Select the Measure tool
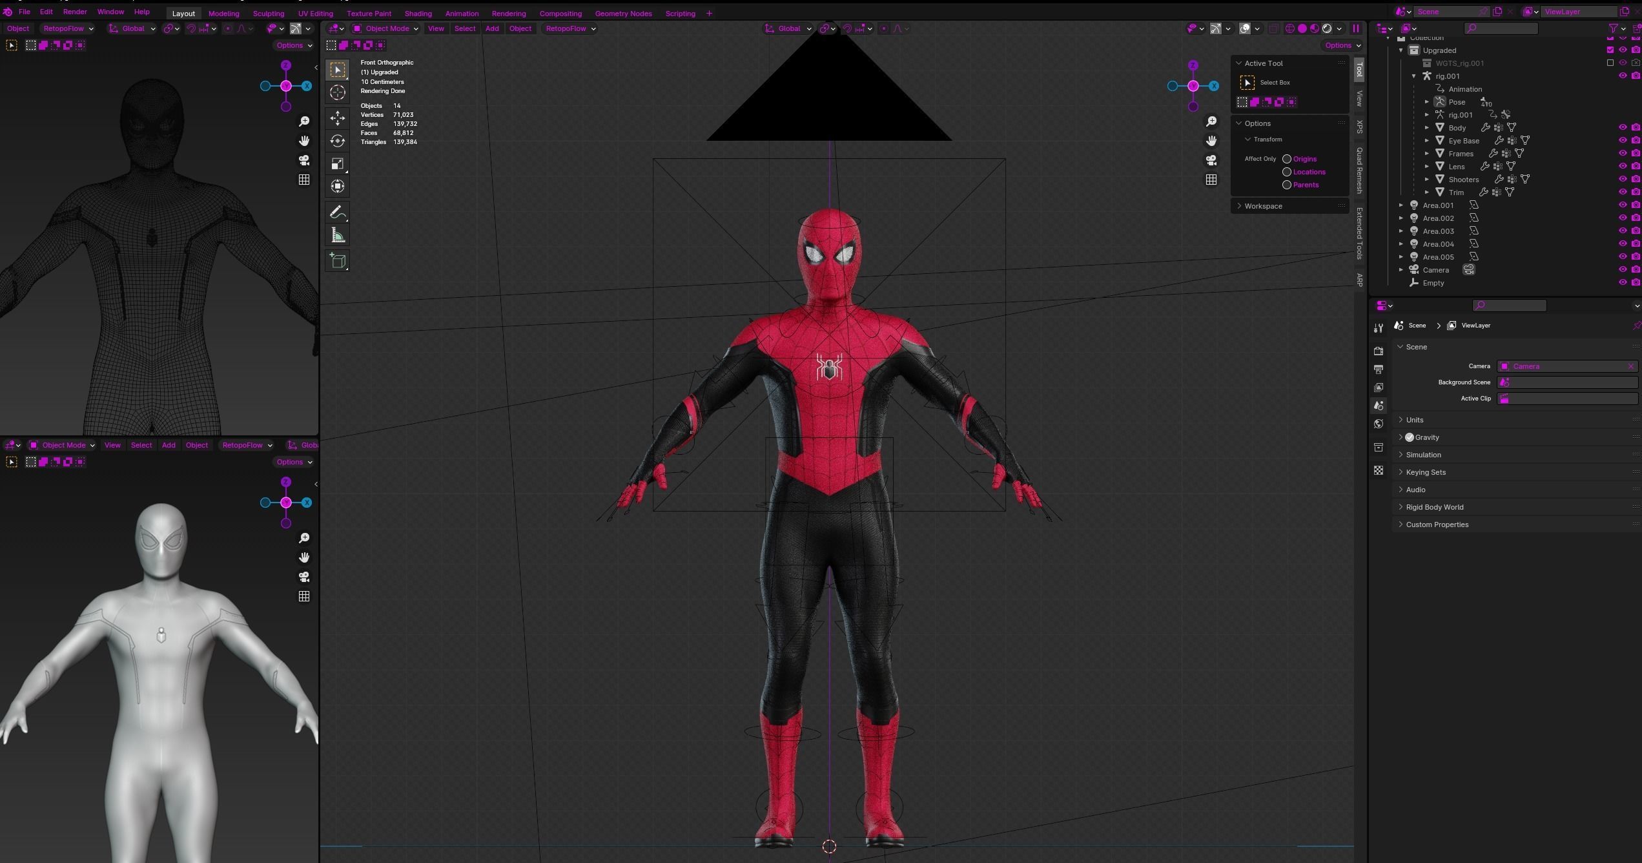The image size is (1642, 863). (x=337, y=235)
